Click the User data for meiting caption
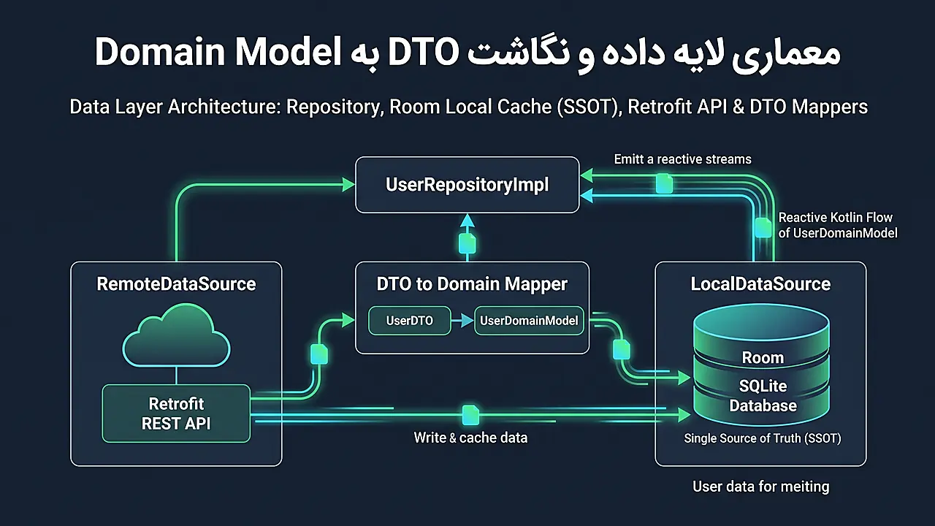This screenshot has width=935, height=526. [x=760, y=487]
